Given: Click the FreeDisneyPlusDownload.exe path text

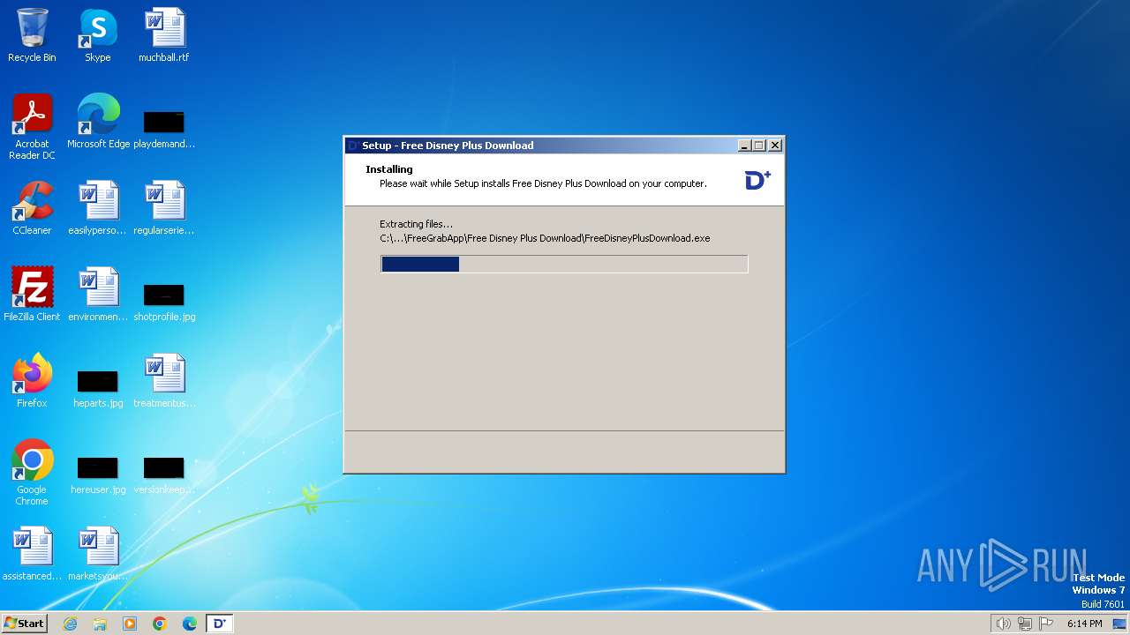Looking at the screenshot, I should pyautogui.click(x=545, y=238).
